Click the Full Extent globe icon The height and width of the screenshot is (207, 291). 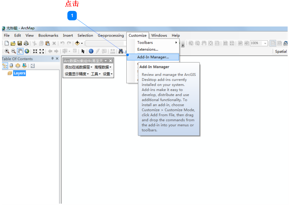pyautogui.click(x=27, y=51)
